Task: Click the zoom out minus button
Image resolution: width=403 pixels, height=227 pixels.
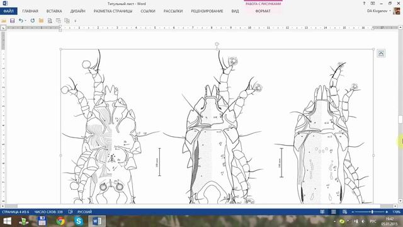Action: click(353, 212)
